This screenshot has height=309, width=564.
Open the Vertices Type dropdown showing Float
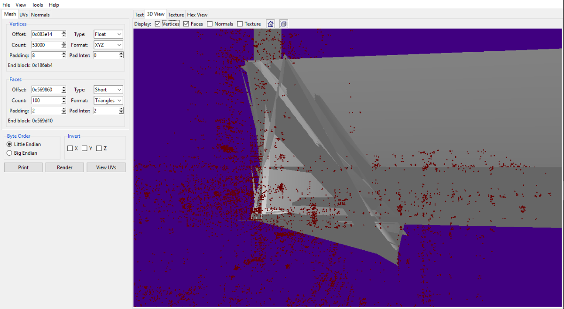tap(108, 34)
